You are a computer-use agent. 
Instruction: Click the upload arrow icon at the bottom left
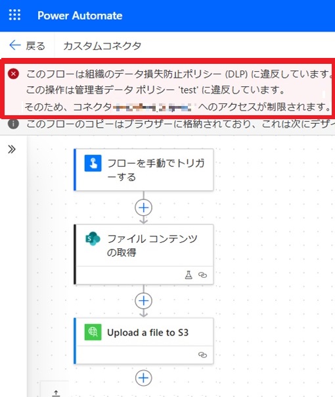point(56,392)
